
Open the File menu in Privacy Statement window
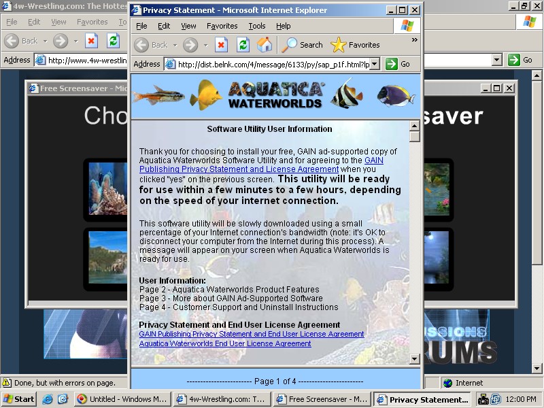tap(141, 26)
